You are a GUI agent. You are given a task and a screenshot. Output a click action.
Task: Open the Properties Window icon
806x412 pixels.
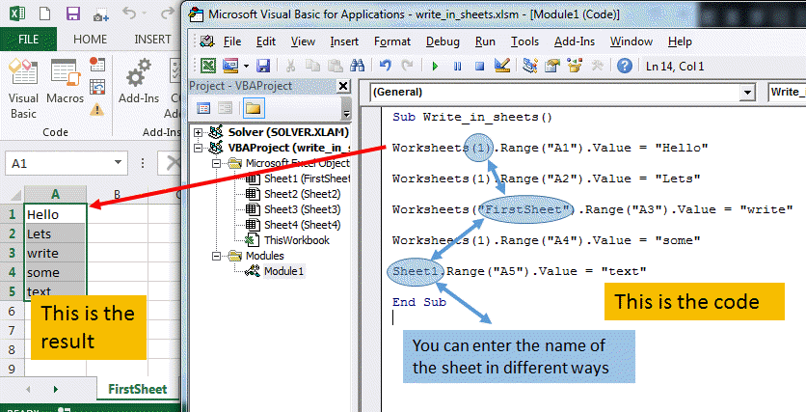click(552, 66)
